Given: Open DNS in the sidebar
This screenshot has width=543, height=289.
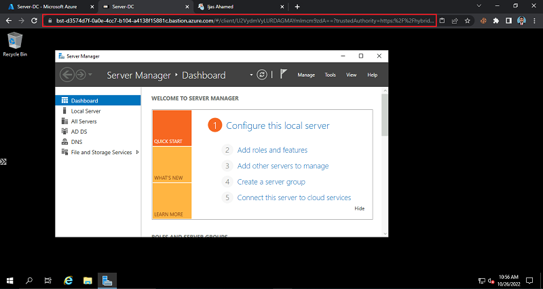Looking at the screenshot, I should click(x=98, y=142).
